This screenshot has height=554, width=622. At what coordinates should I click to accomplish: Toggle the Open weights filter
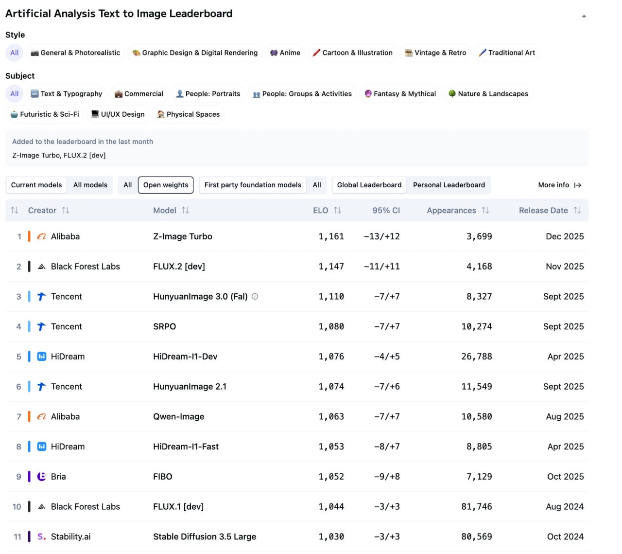165,185
